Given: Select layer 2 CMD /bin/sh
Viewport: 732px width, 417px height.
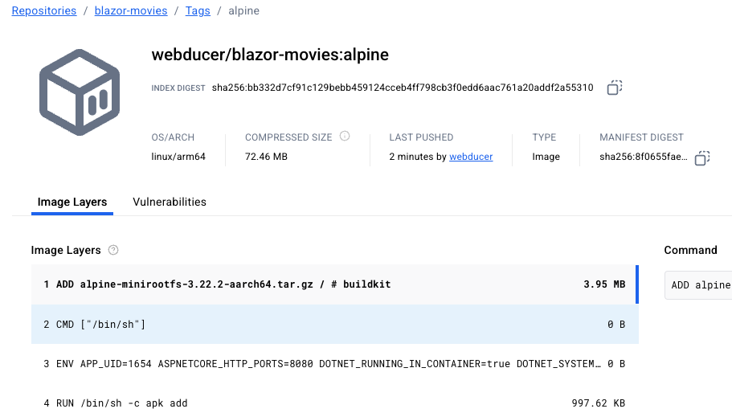Looking at the screenshot, I should pyautogui.click(x=334, y=324).
